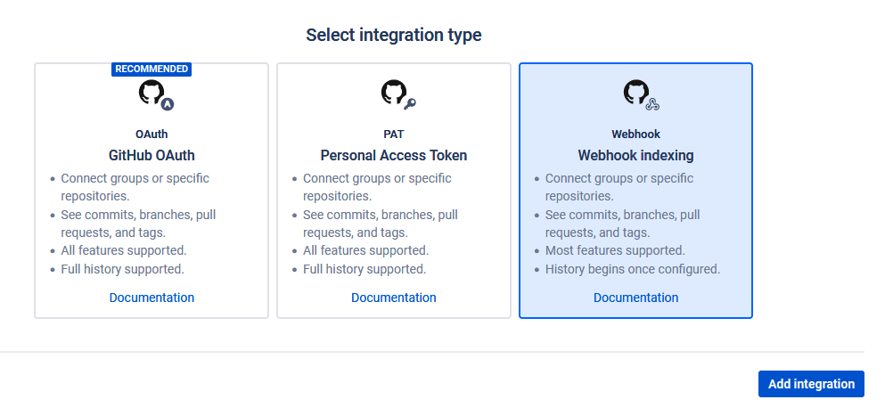Click the PAT label text
Viewport: 893px width, 416px height.
394,135
